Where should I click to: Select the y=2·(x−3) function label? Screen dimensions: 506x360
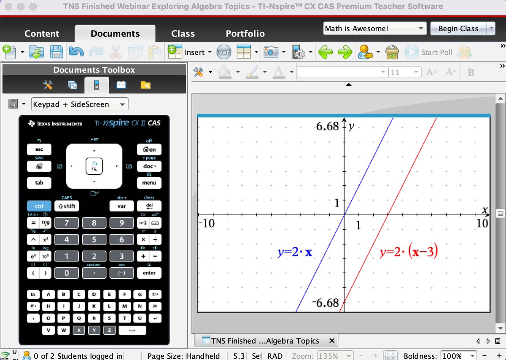pyautogui.click(x=408, y=252)
